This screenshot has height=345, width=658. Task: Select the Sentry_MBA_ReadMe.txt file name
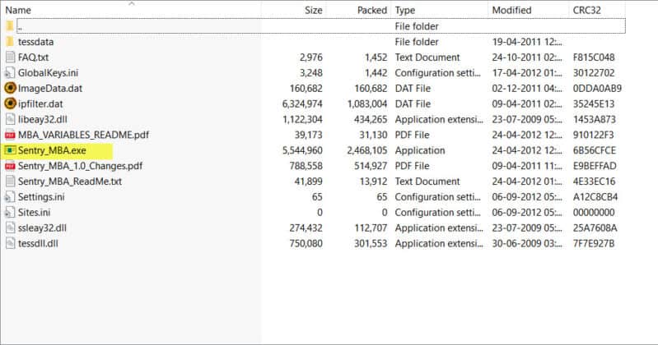coord(69,182)
